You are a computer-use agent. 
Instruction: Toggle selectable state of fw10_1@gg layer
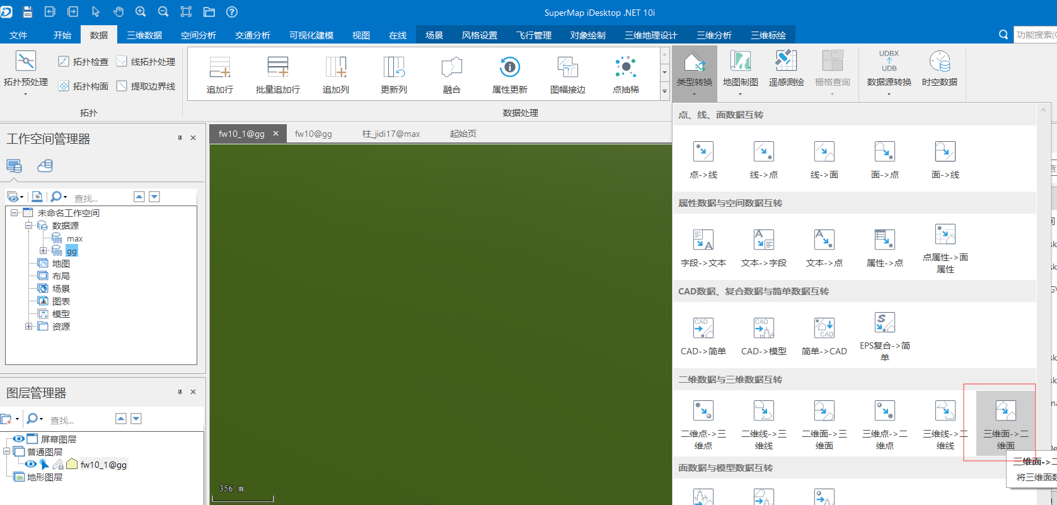[x=44, y=464]
